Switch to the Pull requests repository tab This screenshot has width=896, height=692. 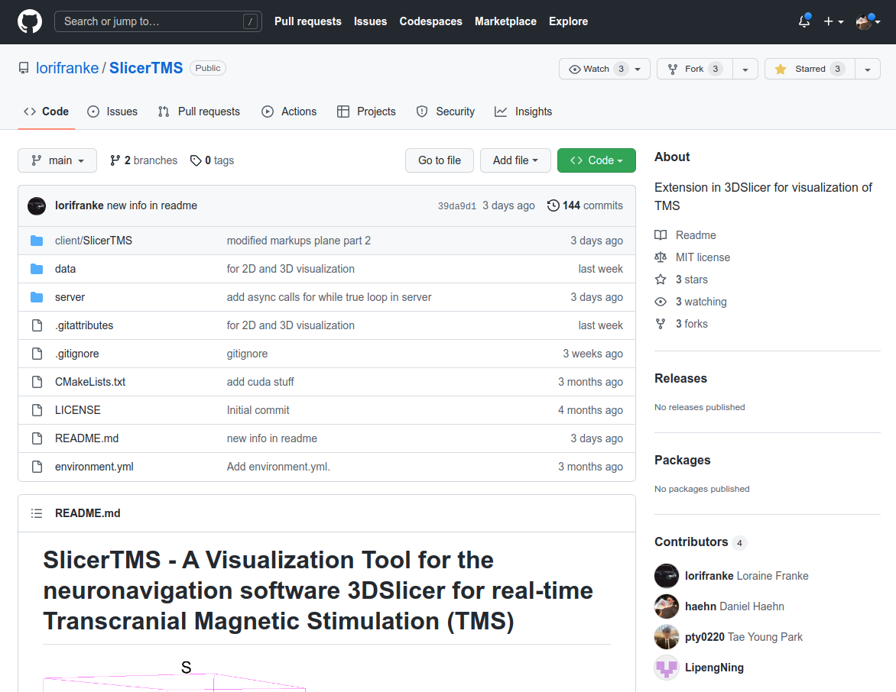click(199, 112)
